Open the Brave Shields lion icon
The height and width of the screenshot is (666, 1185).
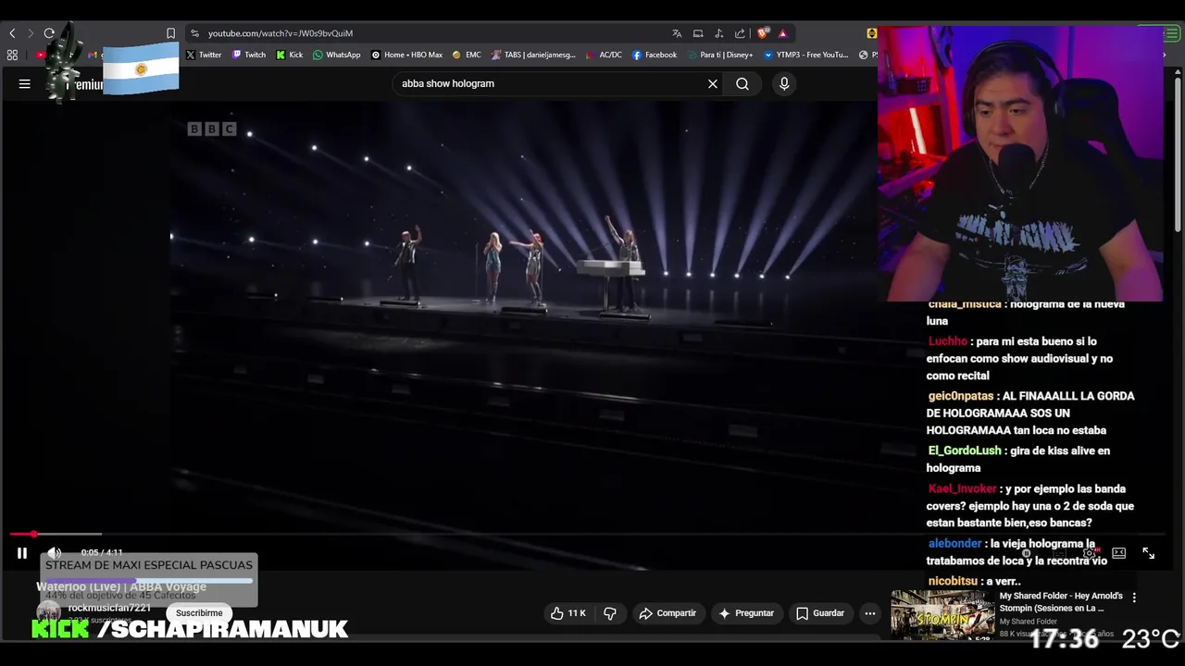[763, 33]
